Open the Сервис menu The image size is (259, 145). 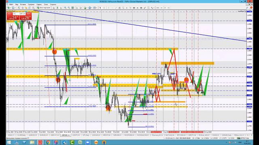point(39,4)
